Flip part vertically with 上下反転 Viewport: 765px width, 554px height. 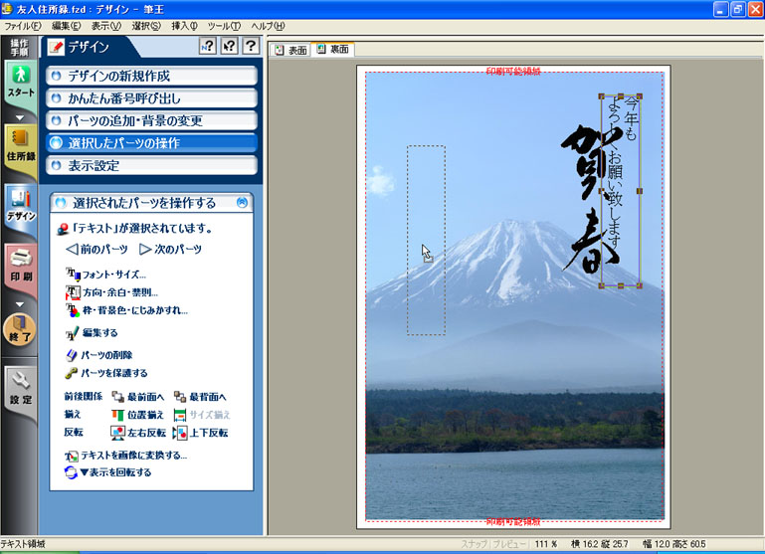(200, 433)
